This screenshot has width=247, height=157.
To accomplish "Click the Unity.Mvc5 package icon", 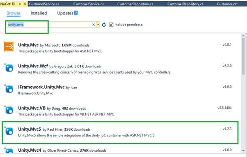I will [x=9, y=131].
